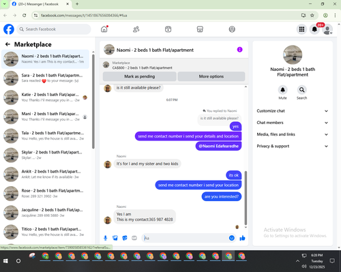Viewport: 341px width, 272px height.
Task: Open the Titico conversation in list
Action: click(45, 232)
